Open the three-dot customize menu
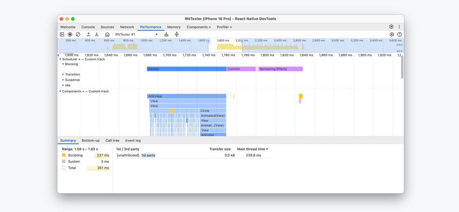Image resolution: width=459 pixels, height=212 pixels. 399,27
